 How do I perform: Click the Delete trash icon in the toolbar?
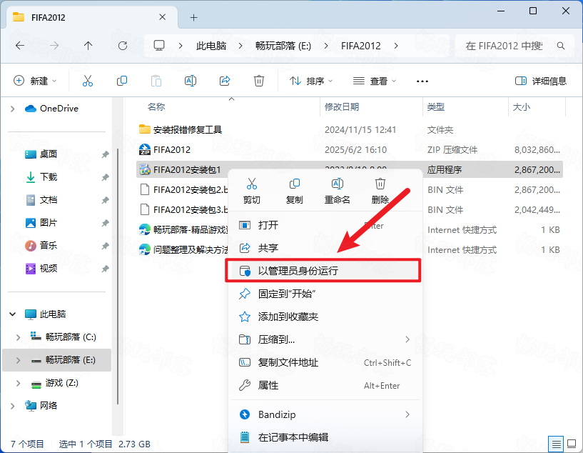259,81
